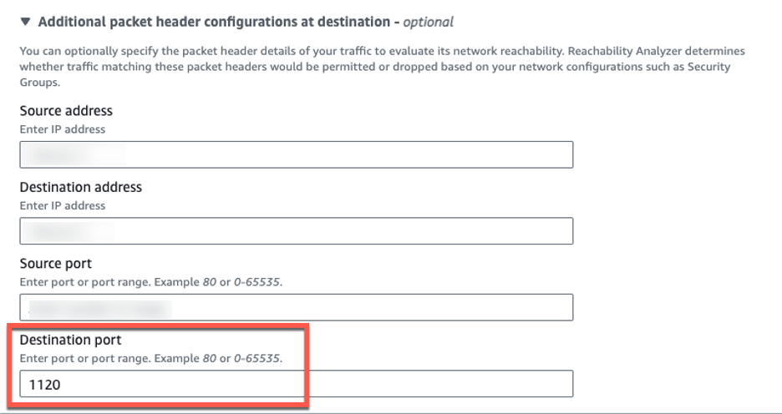Click the Destination address label

click(81, 187)
